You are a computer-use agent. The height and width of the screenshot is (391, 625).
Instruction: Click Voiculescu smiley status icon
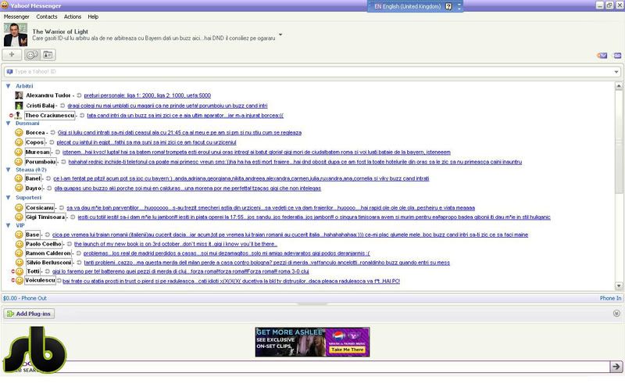(x=20, y=281)
